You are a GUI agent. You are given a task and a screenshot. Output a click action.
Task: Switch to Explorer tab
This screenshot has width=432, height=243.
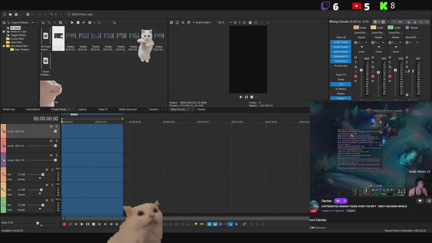pyautogui.click(x=82, y=109)
